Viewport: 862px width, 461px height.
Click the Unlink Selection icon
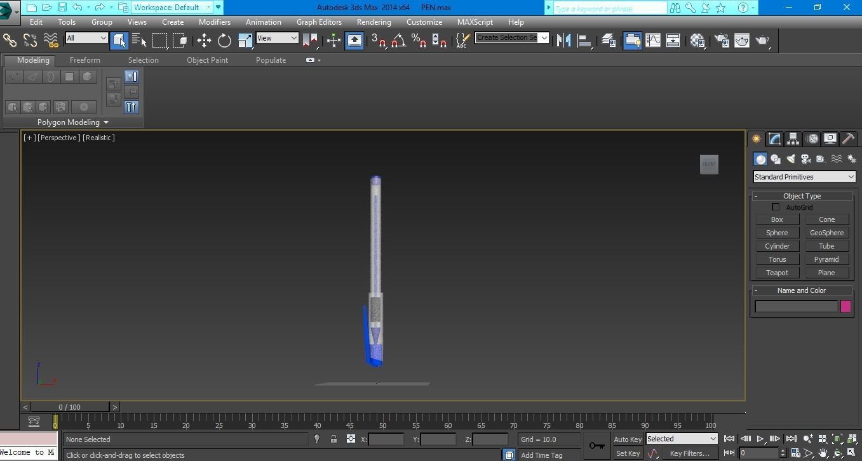(30, 41)
